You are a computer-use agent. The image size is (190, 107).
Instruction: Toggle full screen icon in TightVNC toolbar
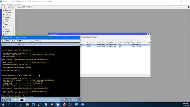click(x=40, y=41)
